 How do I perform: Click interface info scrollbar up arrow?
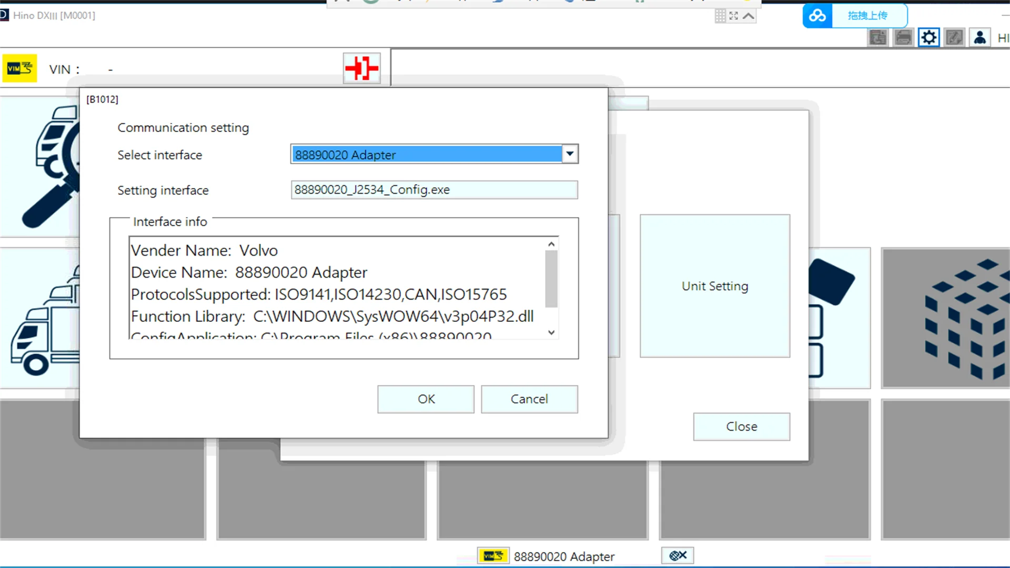[x=551, y=244]
